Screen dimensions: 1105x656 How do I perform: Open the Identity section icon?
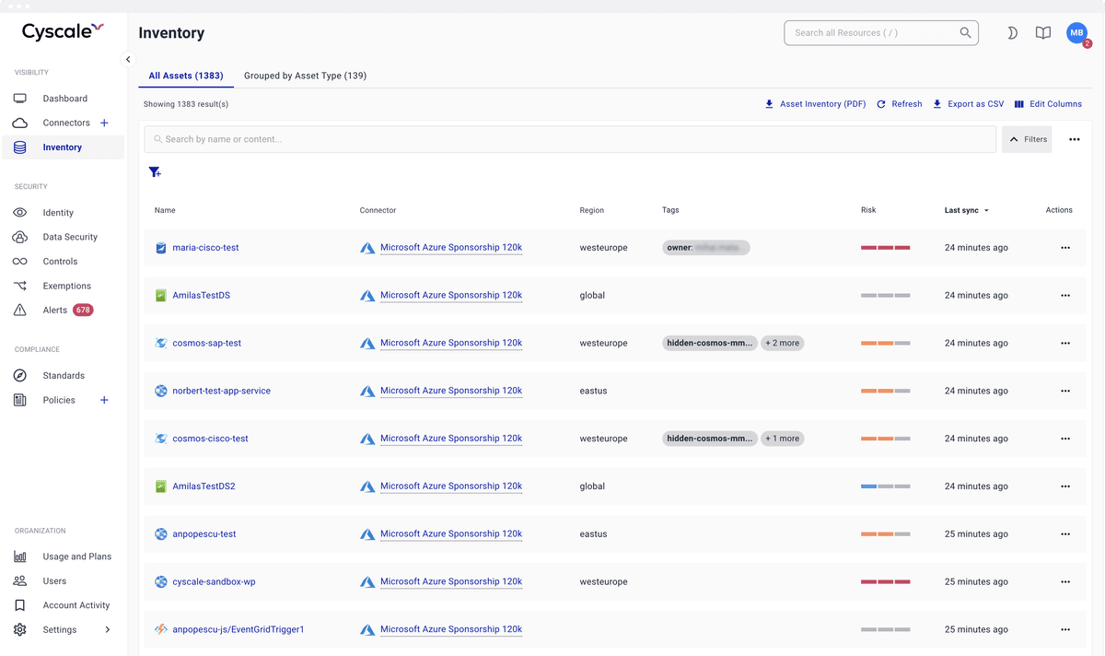point(20,212)
